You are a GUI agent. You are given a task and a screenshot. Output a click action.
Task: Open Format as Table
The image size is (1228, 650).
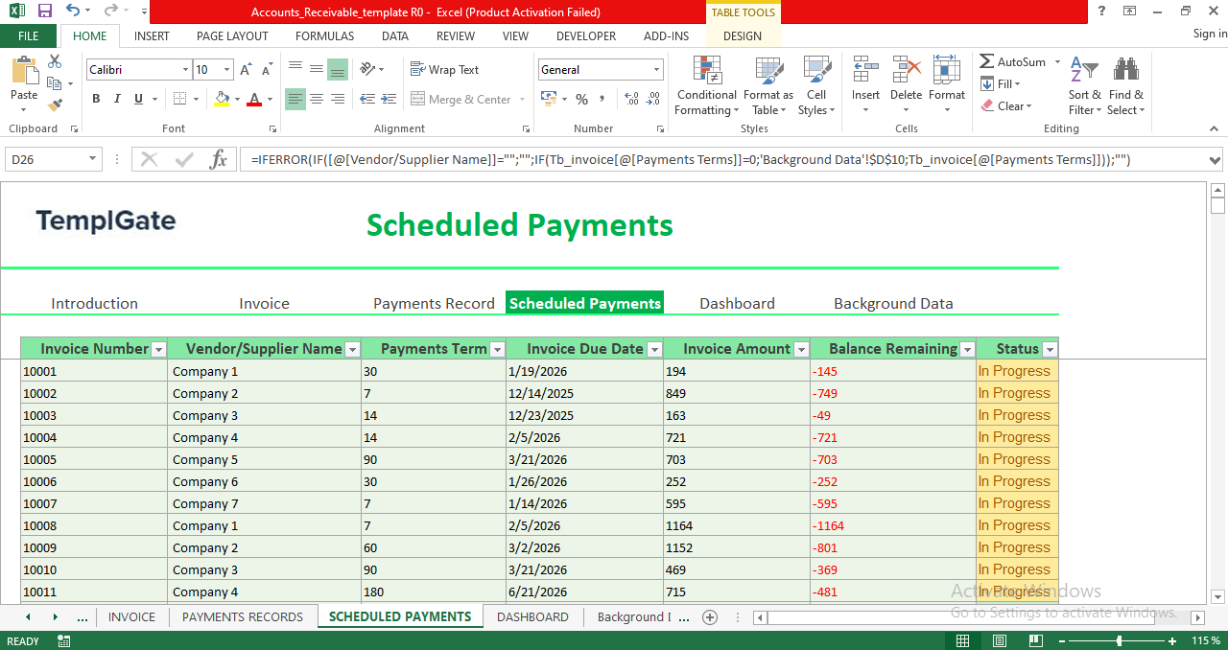coord(768,85)
